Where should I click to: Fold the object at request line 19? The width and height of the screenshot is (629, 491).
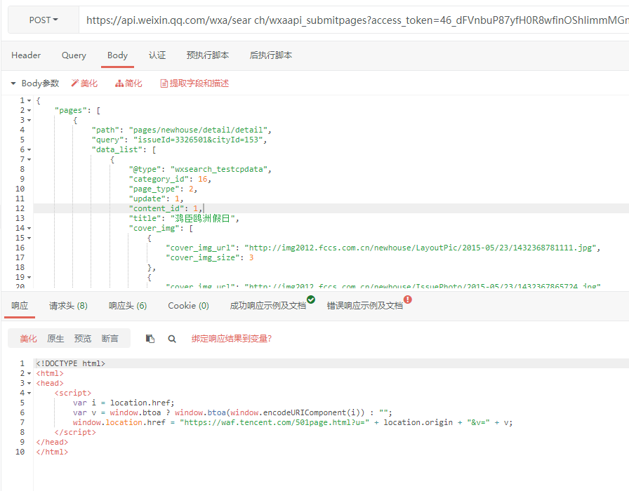tap(29, 277)
